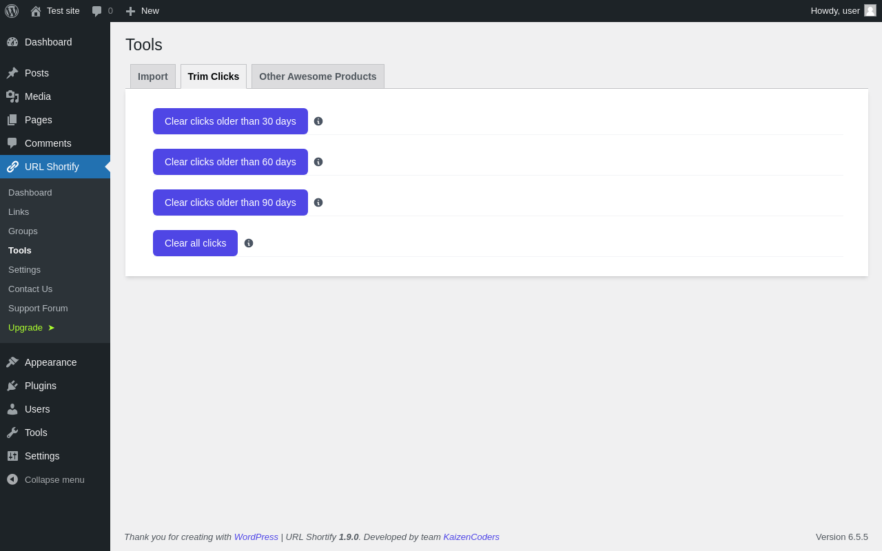Select the Trim Clicks tab

click(214, 76)
